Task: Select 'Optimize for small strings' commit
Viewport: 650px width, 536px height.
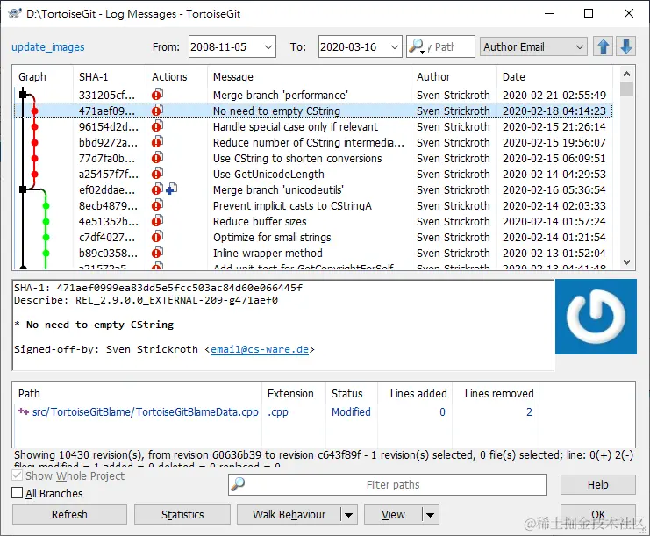Action: click(x=313, y=237)
